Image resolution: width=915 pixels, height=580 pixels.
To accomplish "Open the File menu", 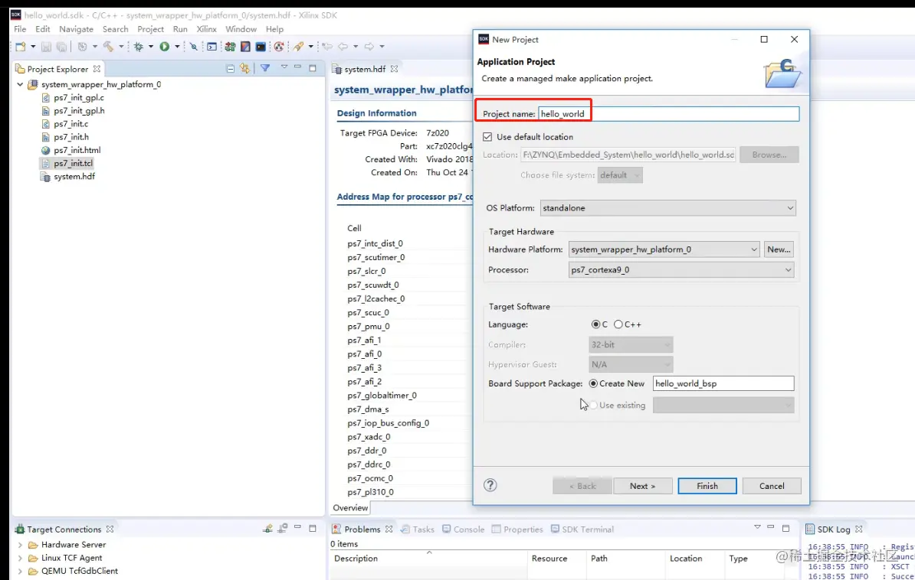I will pos(20,29).
